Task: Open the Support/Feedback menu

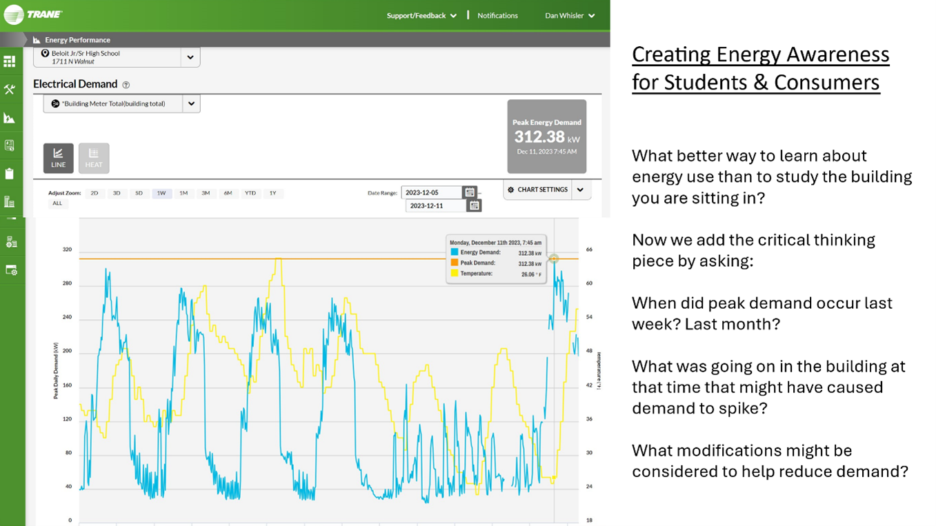Action: (x=421, y=15)
